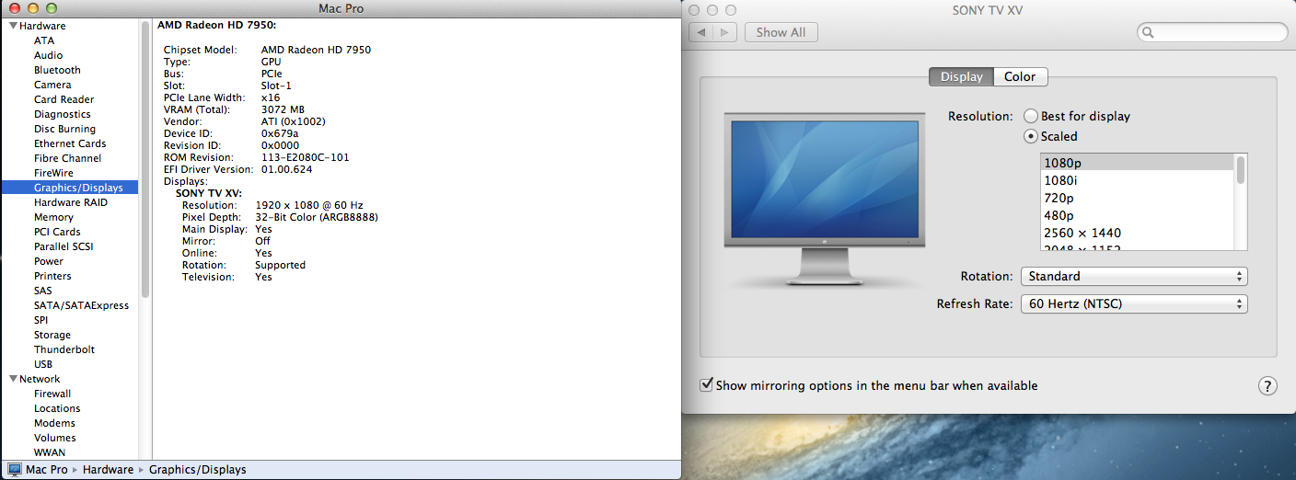Click the 1920 x 1080 @ 60 Hz value
The width and height of the screenshot is (1296, 480).
[x=308, y=205]
